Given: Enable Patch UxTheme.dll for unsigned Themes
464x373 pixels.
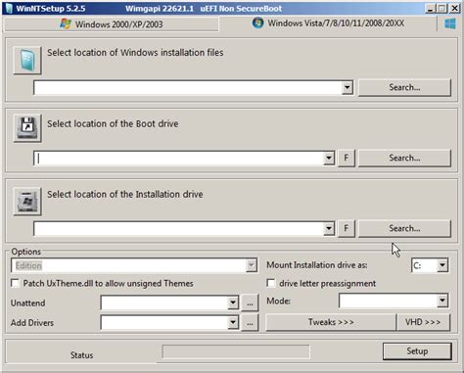Looking at the screenshot, I should click(15, 283).
